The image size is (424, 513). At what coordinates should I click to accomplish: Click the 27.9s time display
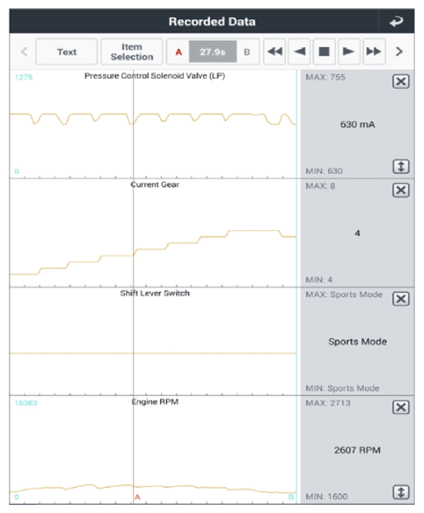[213, 52]
